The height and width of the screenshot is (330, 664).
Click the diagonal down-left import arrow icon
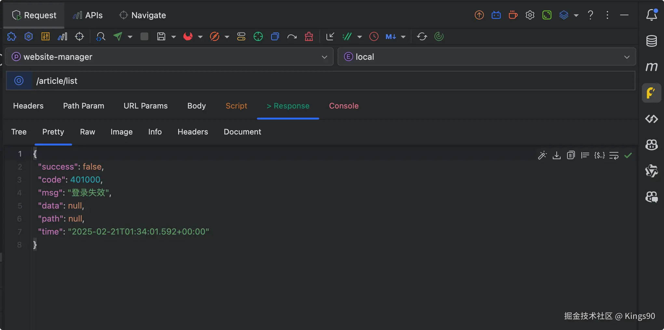click(330, 36)
